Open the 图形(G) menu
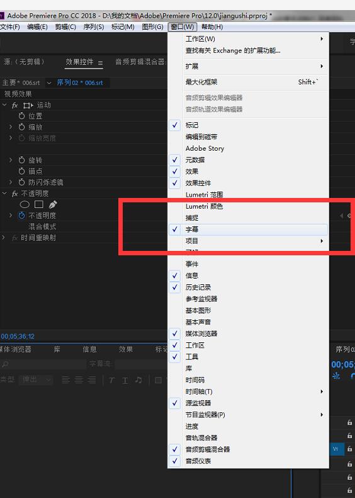Viewport: 355px width, 498px height. 152,27
